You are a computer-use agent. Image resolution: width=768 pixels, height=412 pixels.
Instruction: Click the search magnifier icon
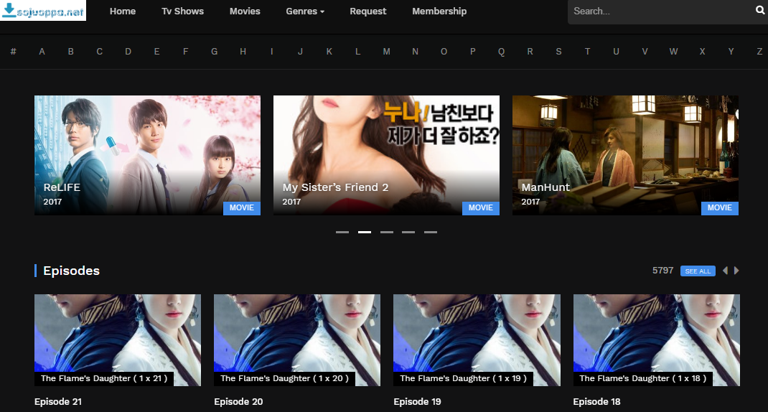(759, 10)
